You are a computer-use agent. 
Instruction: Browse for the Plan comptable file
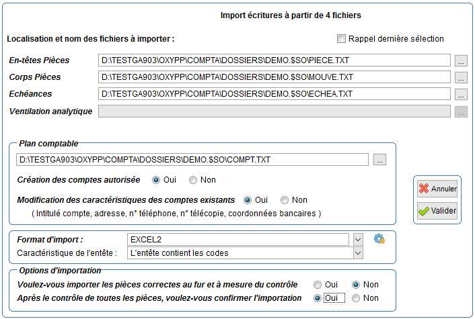pos(379,160)
